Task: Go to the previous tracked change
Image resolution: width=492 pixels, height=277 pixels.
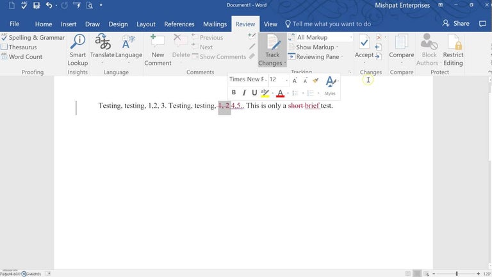Action: click(x=379, y=47)
